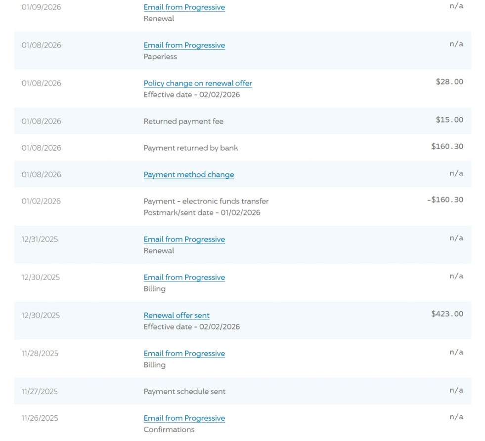The height and width of the screenshot is (441, 485).
Task: Click the 'Returned payment fee' entry text
Action: (183, 121)
